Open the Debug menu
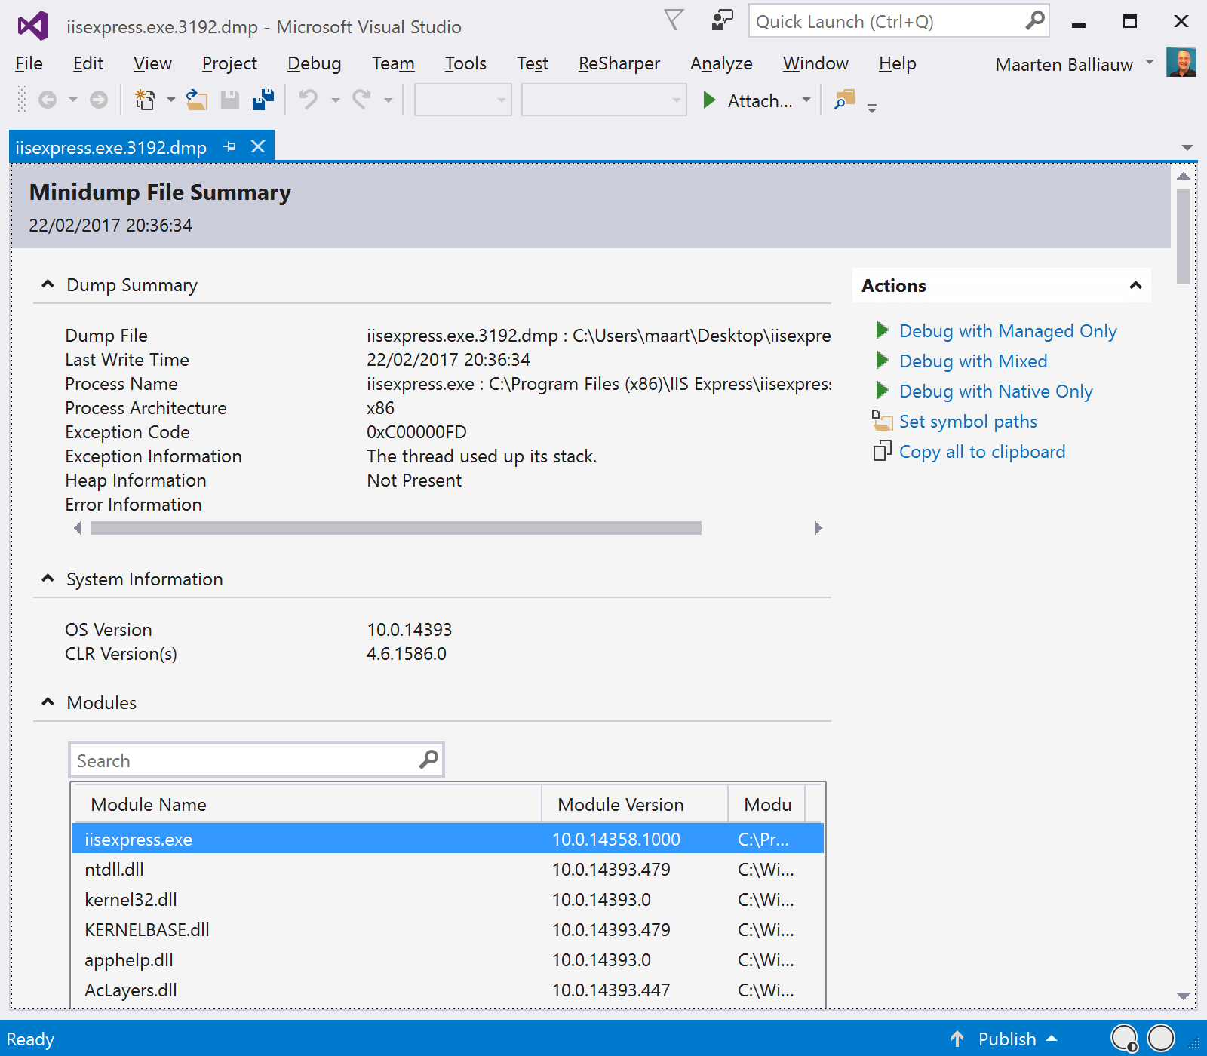This screenshot has height=1056, width=1207. pos(315,63)
